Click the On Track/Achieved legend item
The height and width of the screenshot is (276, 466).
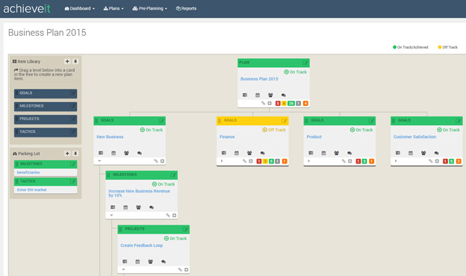[411, 47]
